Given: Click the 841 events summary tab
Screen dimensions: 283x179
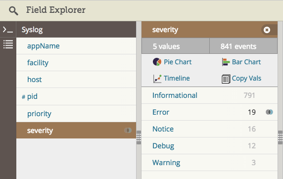Looking at the screenshot, I should 243,46.
